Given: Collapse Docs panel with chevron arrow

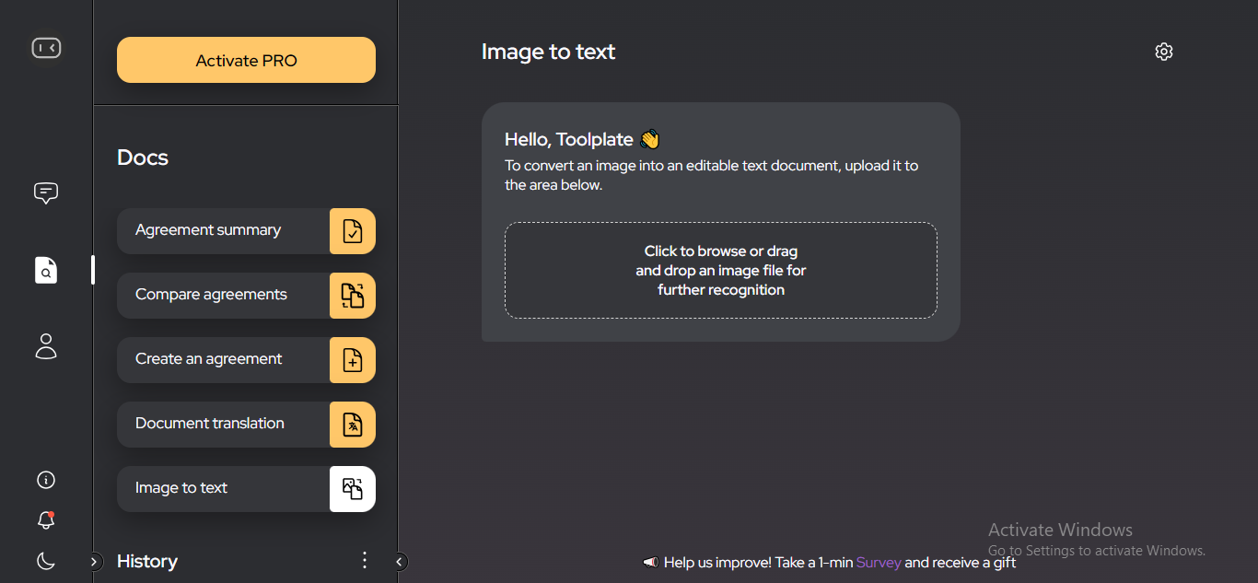Looking at the screenshot, I should click(400, 561).
